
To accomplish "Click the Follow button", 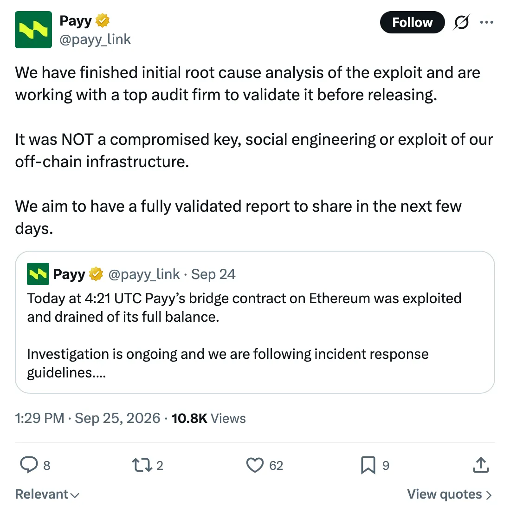I will point(412,22).
